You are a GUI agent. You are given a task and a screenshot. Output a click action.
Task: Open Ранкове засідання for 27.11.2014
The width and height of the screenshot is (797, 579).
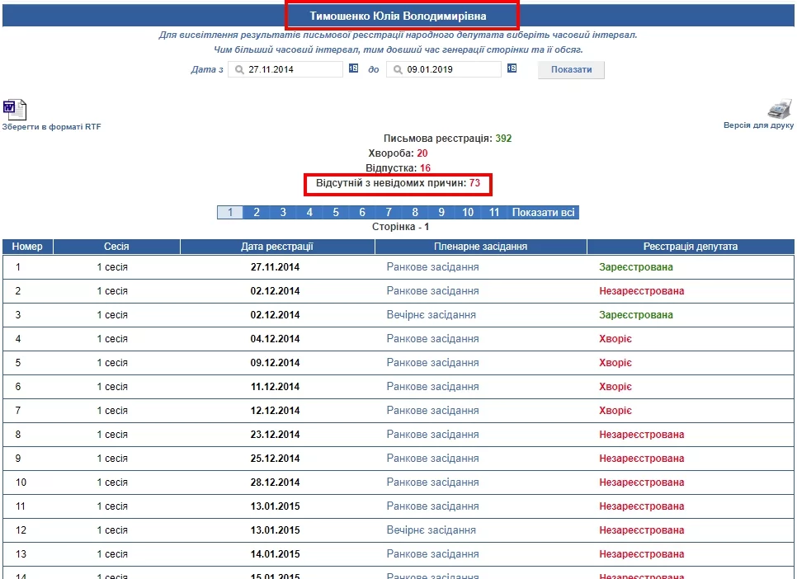(x=432, y=267)
